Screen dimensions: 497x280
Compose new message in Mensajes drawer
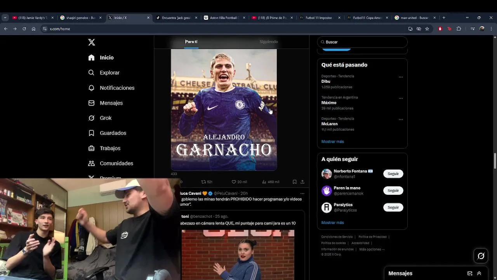coord(470,273)
